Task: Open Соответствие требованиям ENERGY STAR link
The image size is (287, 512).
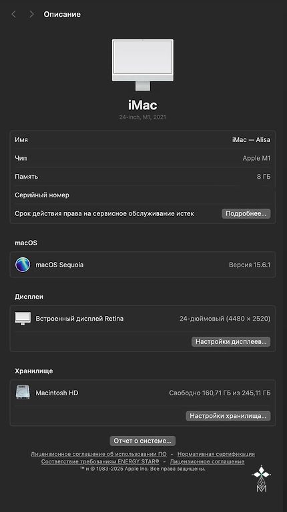Action: [100, 461]
